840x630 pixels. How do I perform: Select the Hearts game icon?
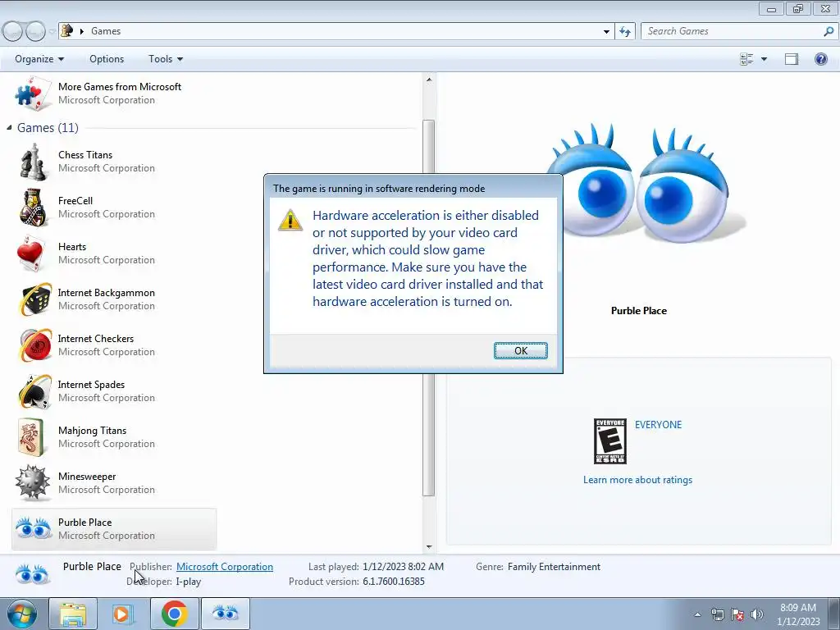pyautogui.click(x=32, y=253)
